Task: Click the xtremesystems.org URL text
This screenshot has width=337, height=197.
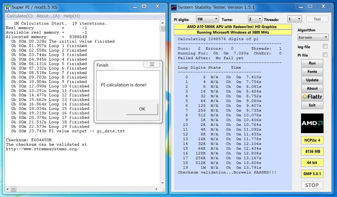Action: 42,149
